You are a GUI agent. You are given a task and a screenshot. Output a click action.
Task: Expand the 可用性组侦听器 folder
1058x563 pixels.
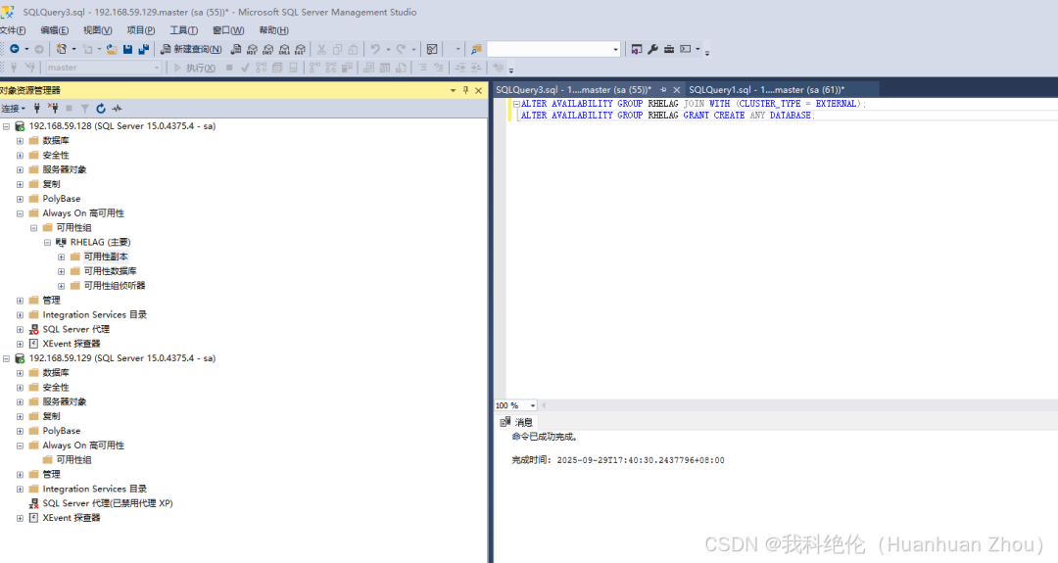[62, 286]
